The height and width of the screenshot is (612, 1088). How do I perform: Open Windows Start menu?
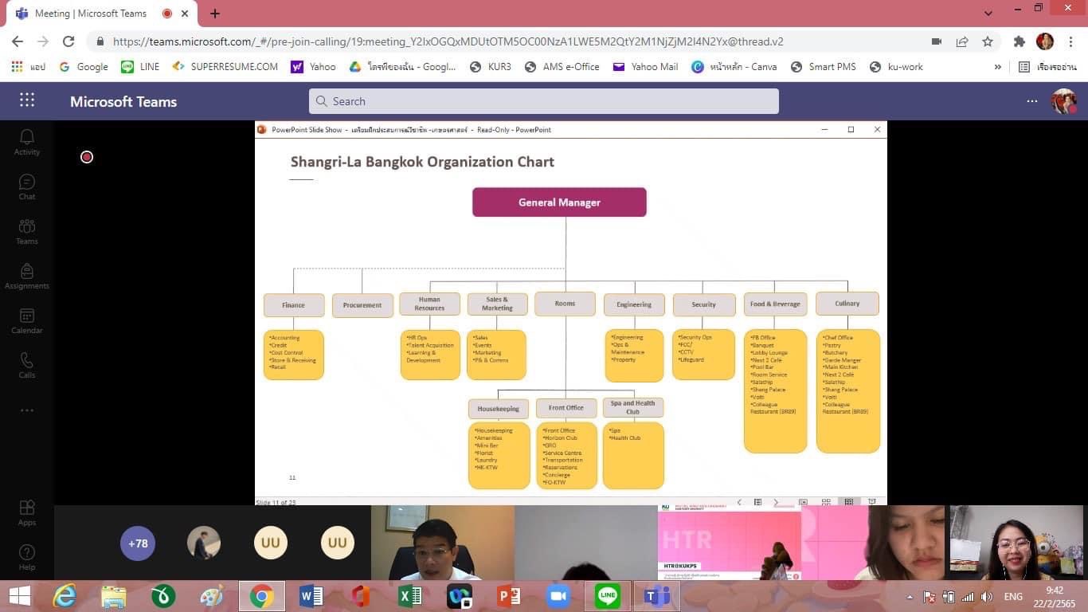click(x=19, y=596)
